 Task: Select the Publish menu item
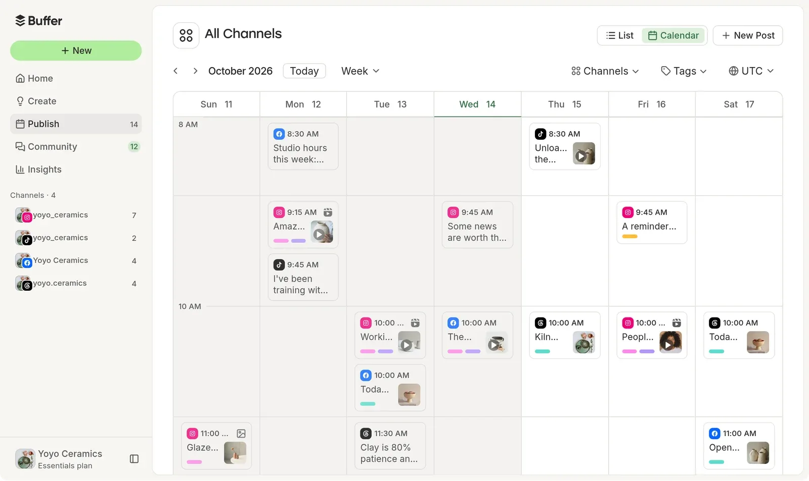pyautogui.click(x=76, y=124)
